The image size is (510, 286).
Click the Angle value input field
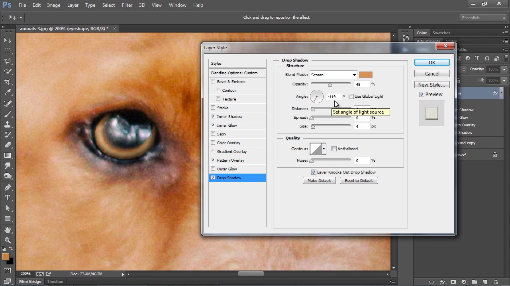(333, 97)
